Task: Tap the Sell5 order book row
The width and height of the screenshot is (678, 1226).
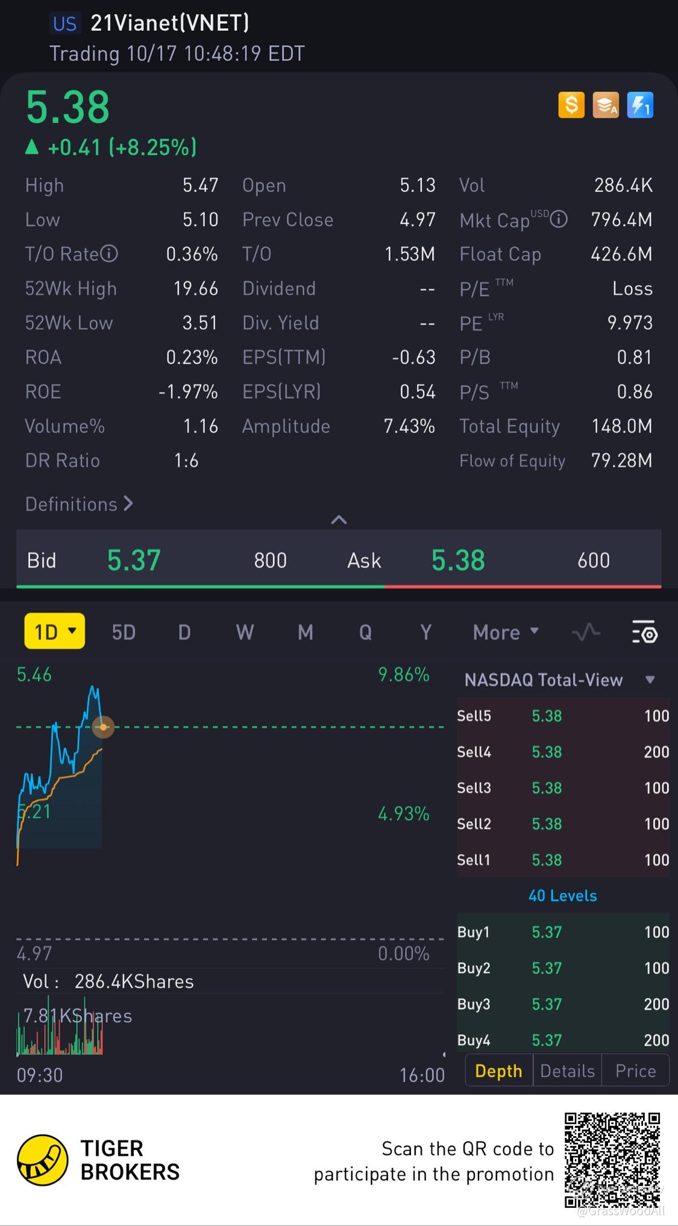Action: (563, 716)
